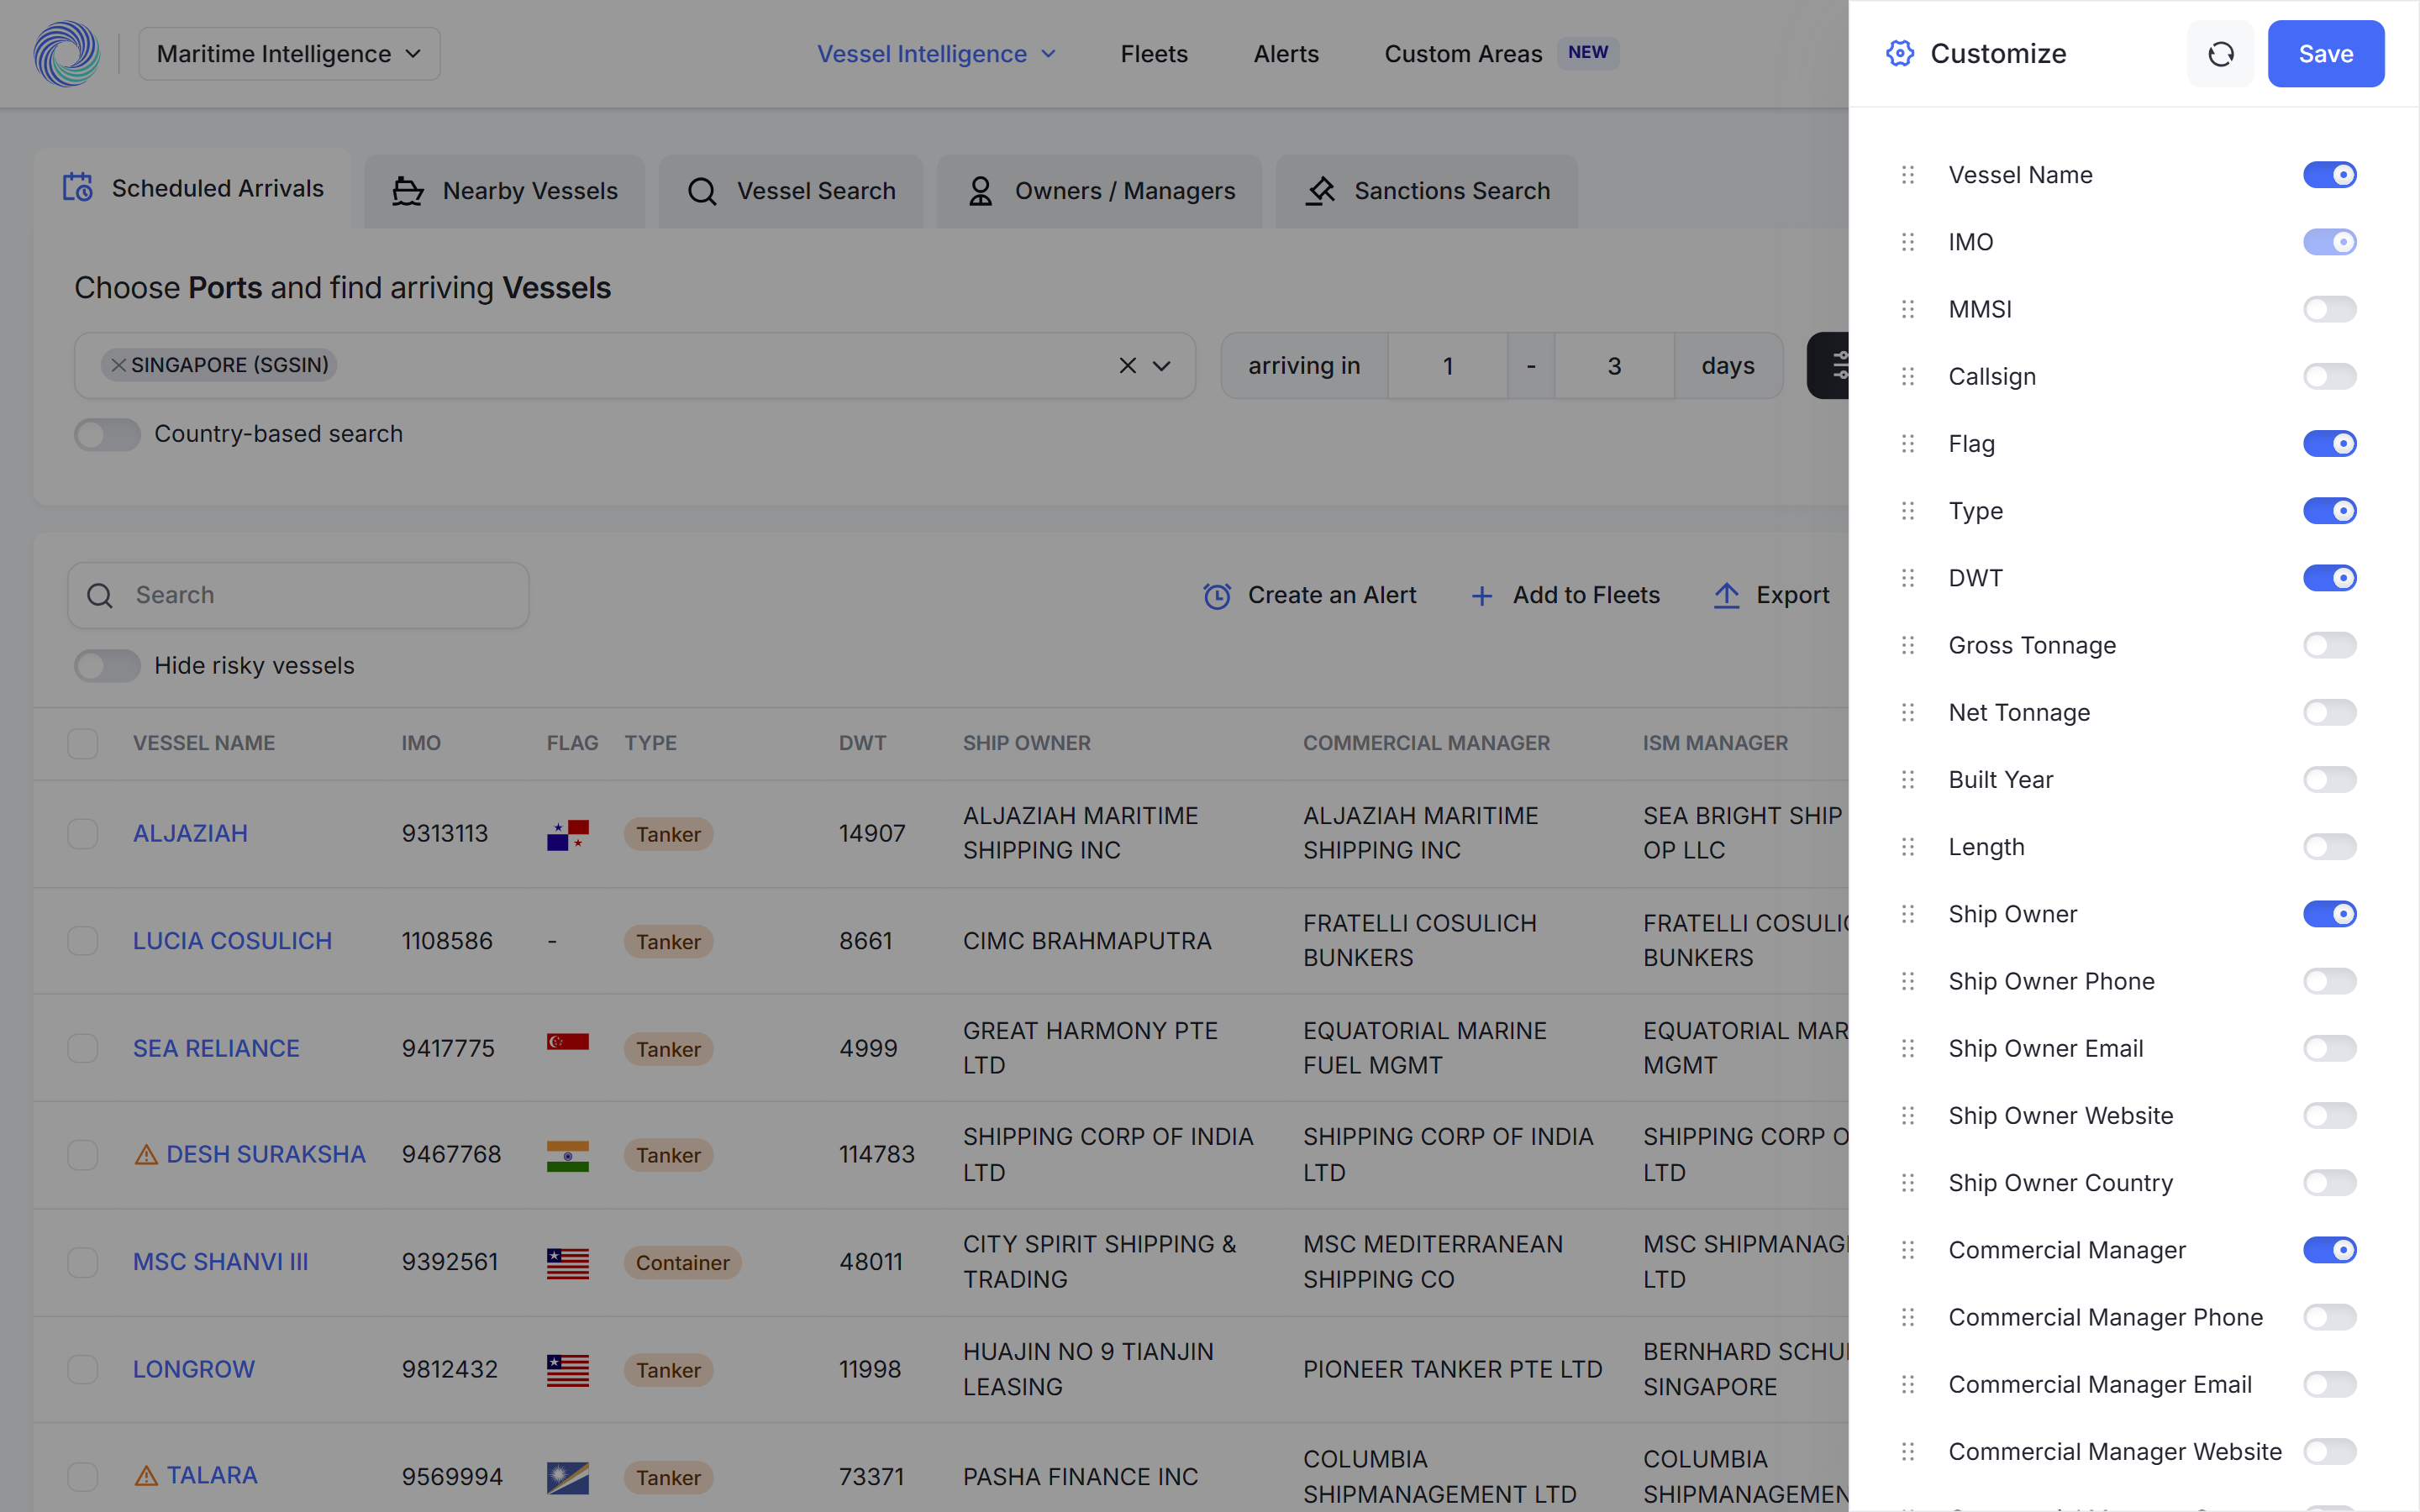Click the Customize gear icon
This screenshot has width=2420, height=1512.
[x=1900, y=54]
